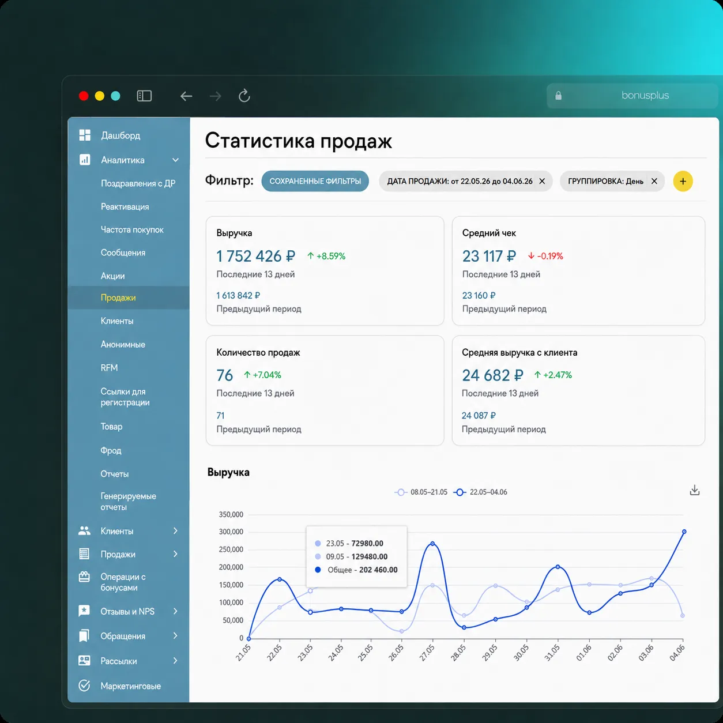
Task: Open СОХРАНЕННЫЕ ФИЛЬТРЫ button
Action: 315,181
